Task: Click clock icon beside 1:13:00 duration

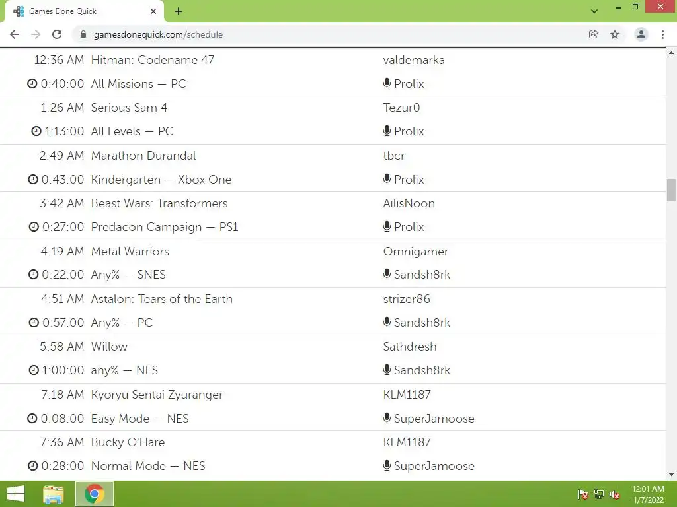Action: click(x=36, y=131)
